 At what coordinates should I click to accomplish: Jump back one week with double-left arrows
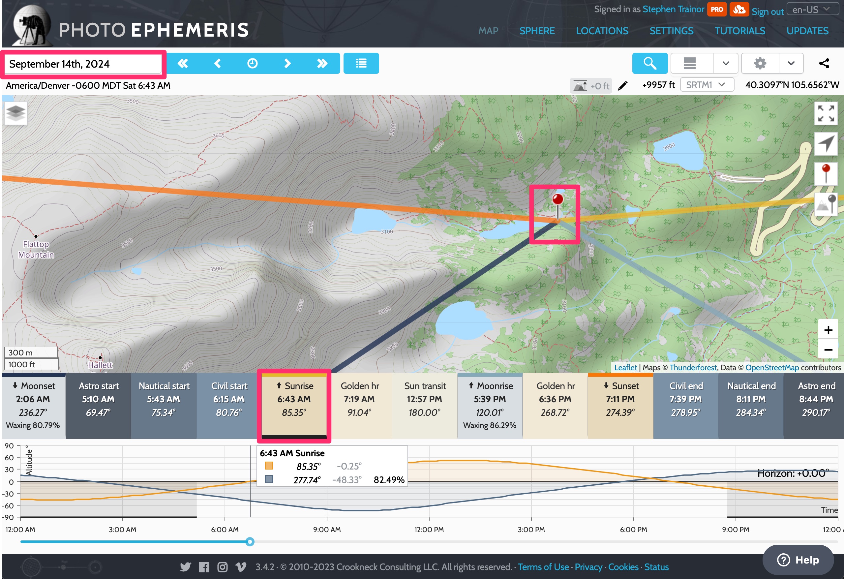click(x=183, y=64)
